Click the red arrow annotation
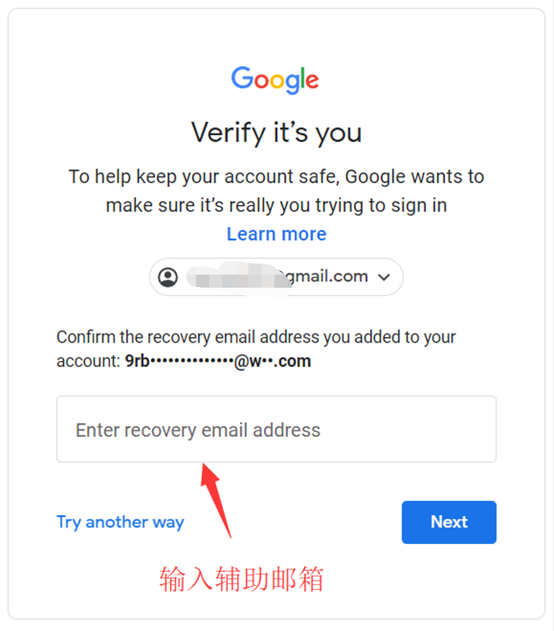Viewport: 554px width, 631px height. click(216, 500)
